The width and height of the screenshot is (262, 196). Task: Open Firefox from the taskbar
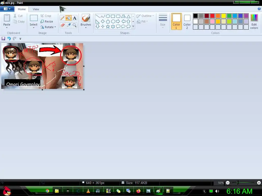(x=138, y=191)
